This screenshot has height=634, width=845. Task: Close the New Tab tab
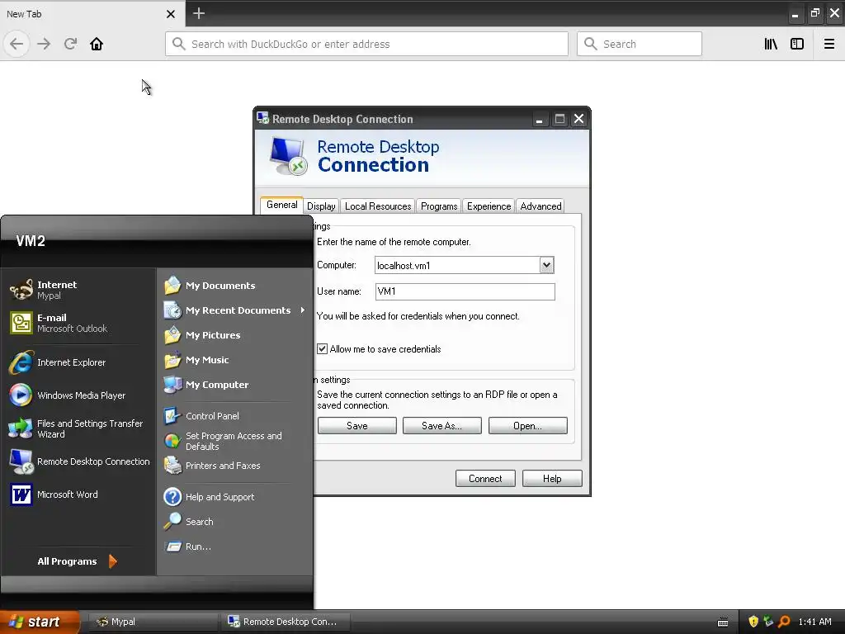pos(170,14)
